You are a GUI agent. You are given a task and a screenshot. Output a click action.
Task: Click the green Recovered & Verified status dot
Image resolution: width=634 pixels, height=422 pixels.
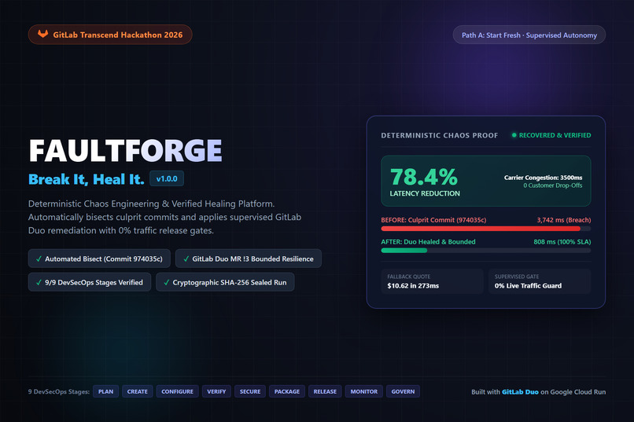514,135
